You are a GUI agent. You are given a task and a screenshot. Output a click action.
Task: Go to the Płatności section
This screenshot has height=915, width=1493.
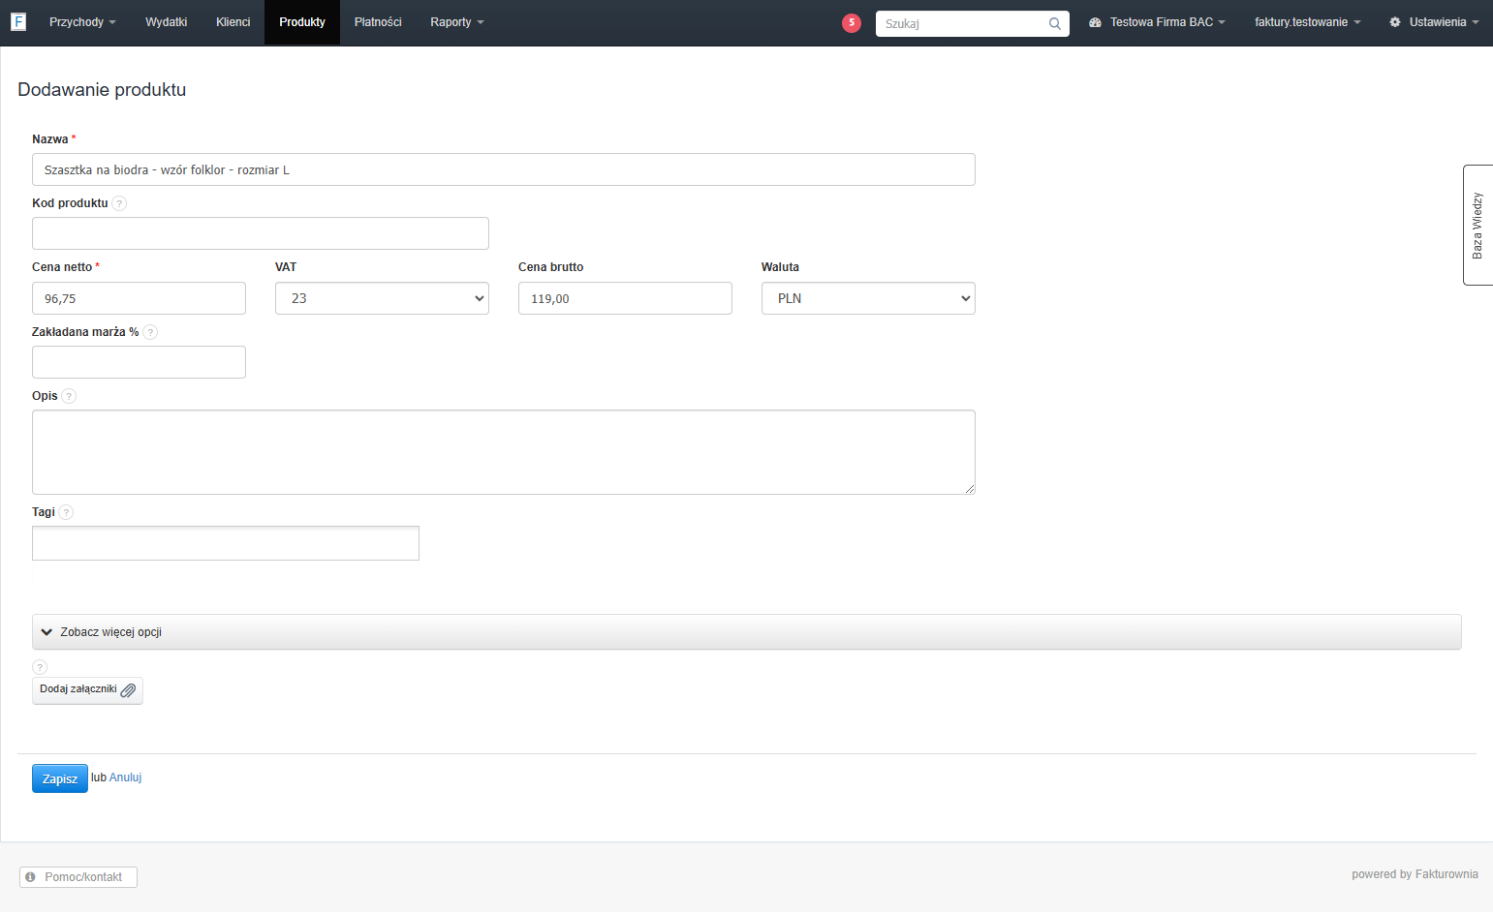pyautogui.click(x=378, y=22)
